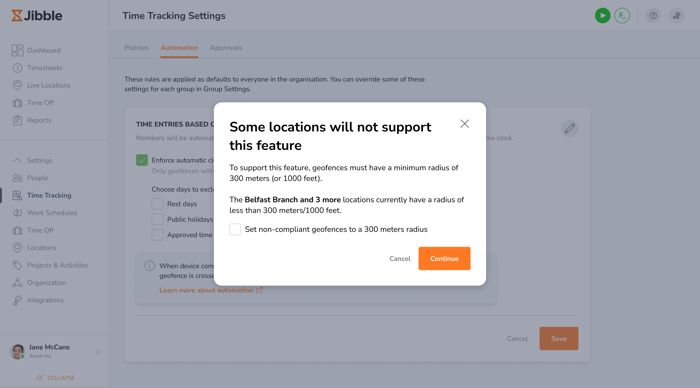Toggle the 'Enforce automatic clock' checkbox

point(142,160)
